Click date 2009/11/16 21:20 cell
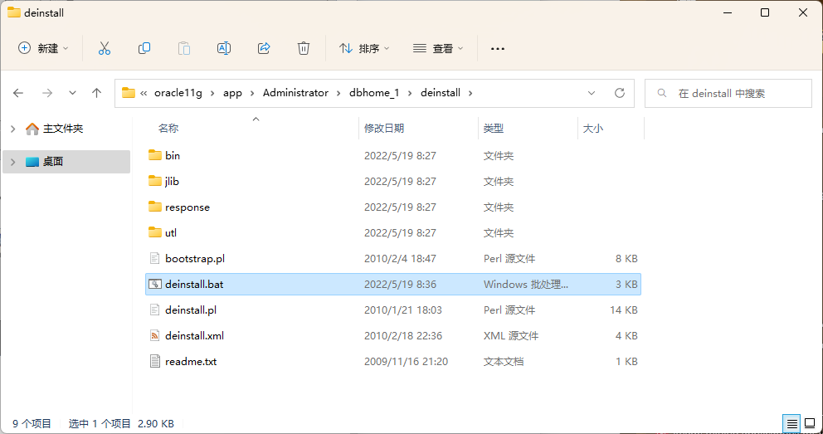Image resolution: width=823 pixels, height=434 pixels. [x=406, y=361]
